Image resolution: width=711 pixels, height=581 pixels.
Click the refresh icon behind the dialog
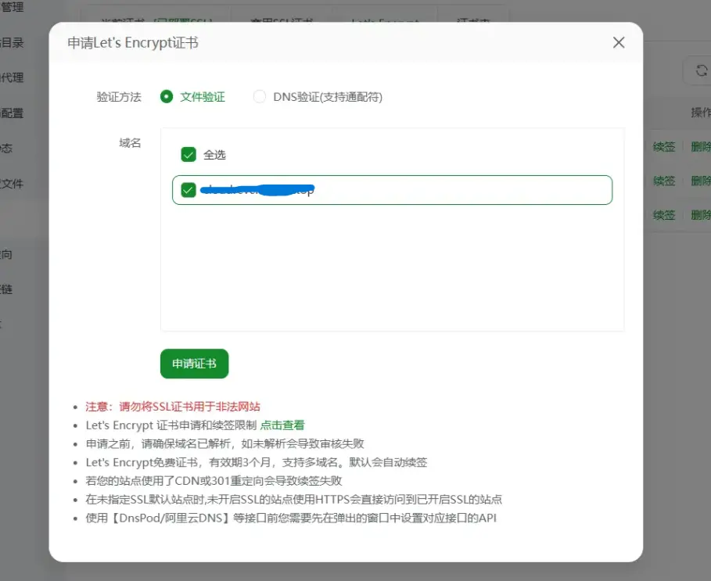pyautogui.click(x=701, y=70)
